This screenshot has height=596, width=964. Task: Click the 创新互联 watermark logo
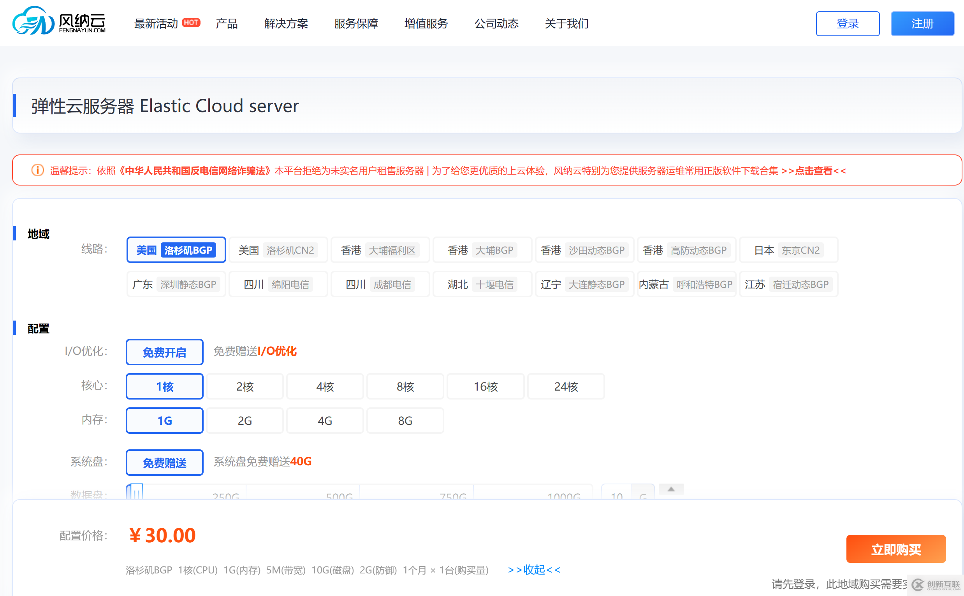pyautogui.click(x=936, y=585)
